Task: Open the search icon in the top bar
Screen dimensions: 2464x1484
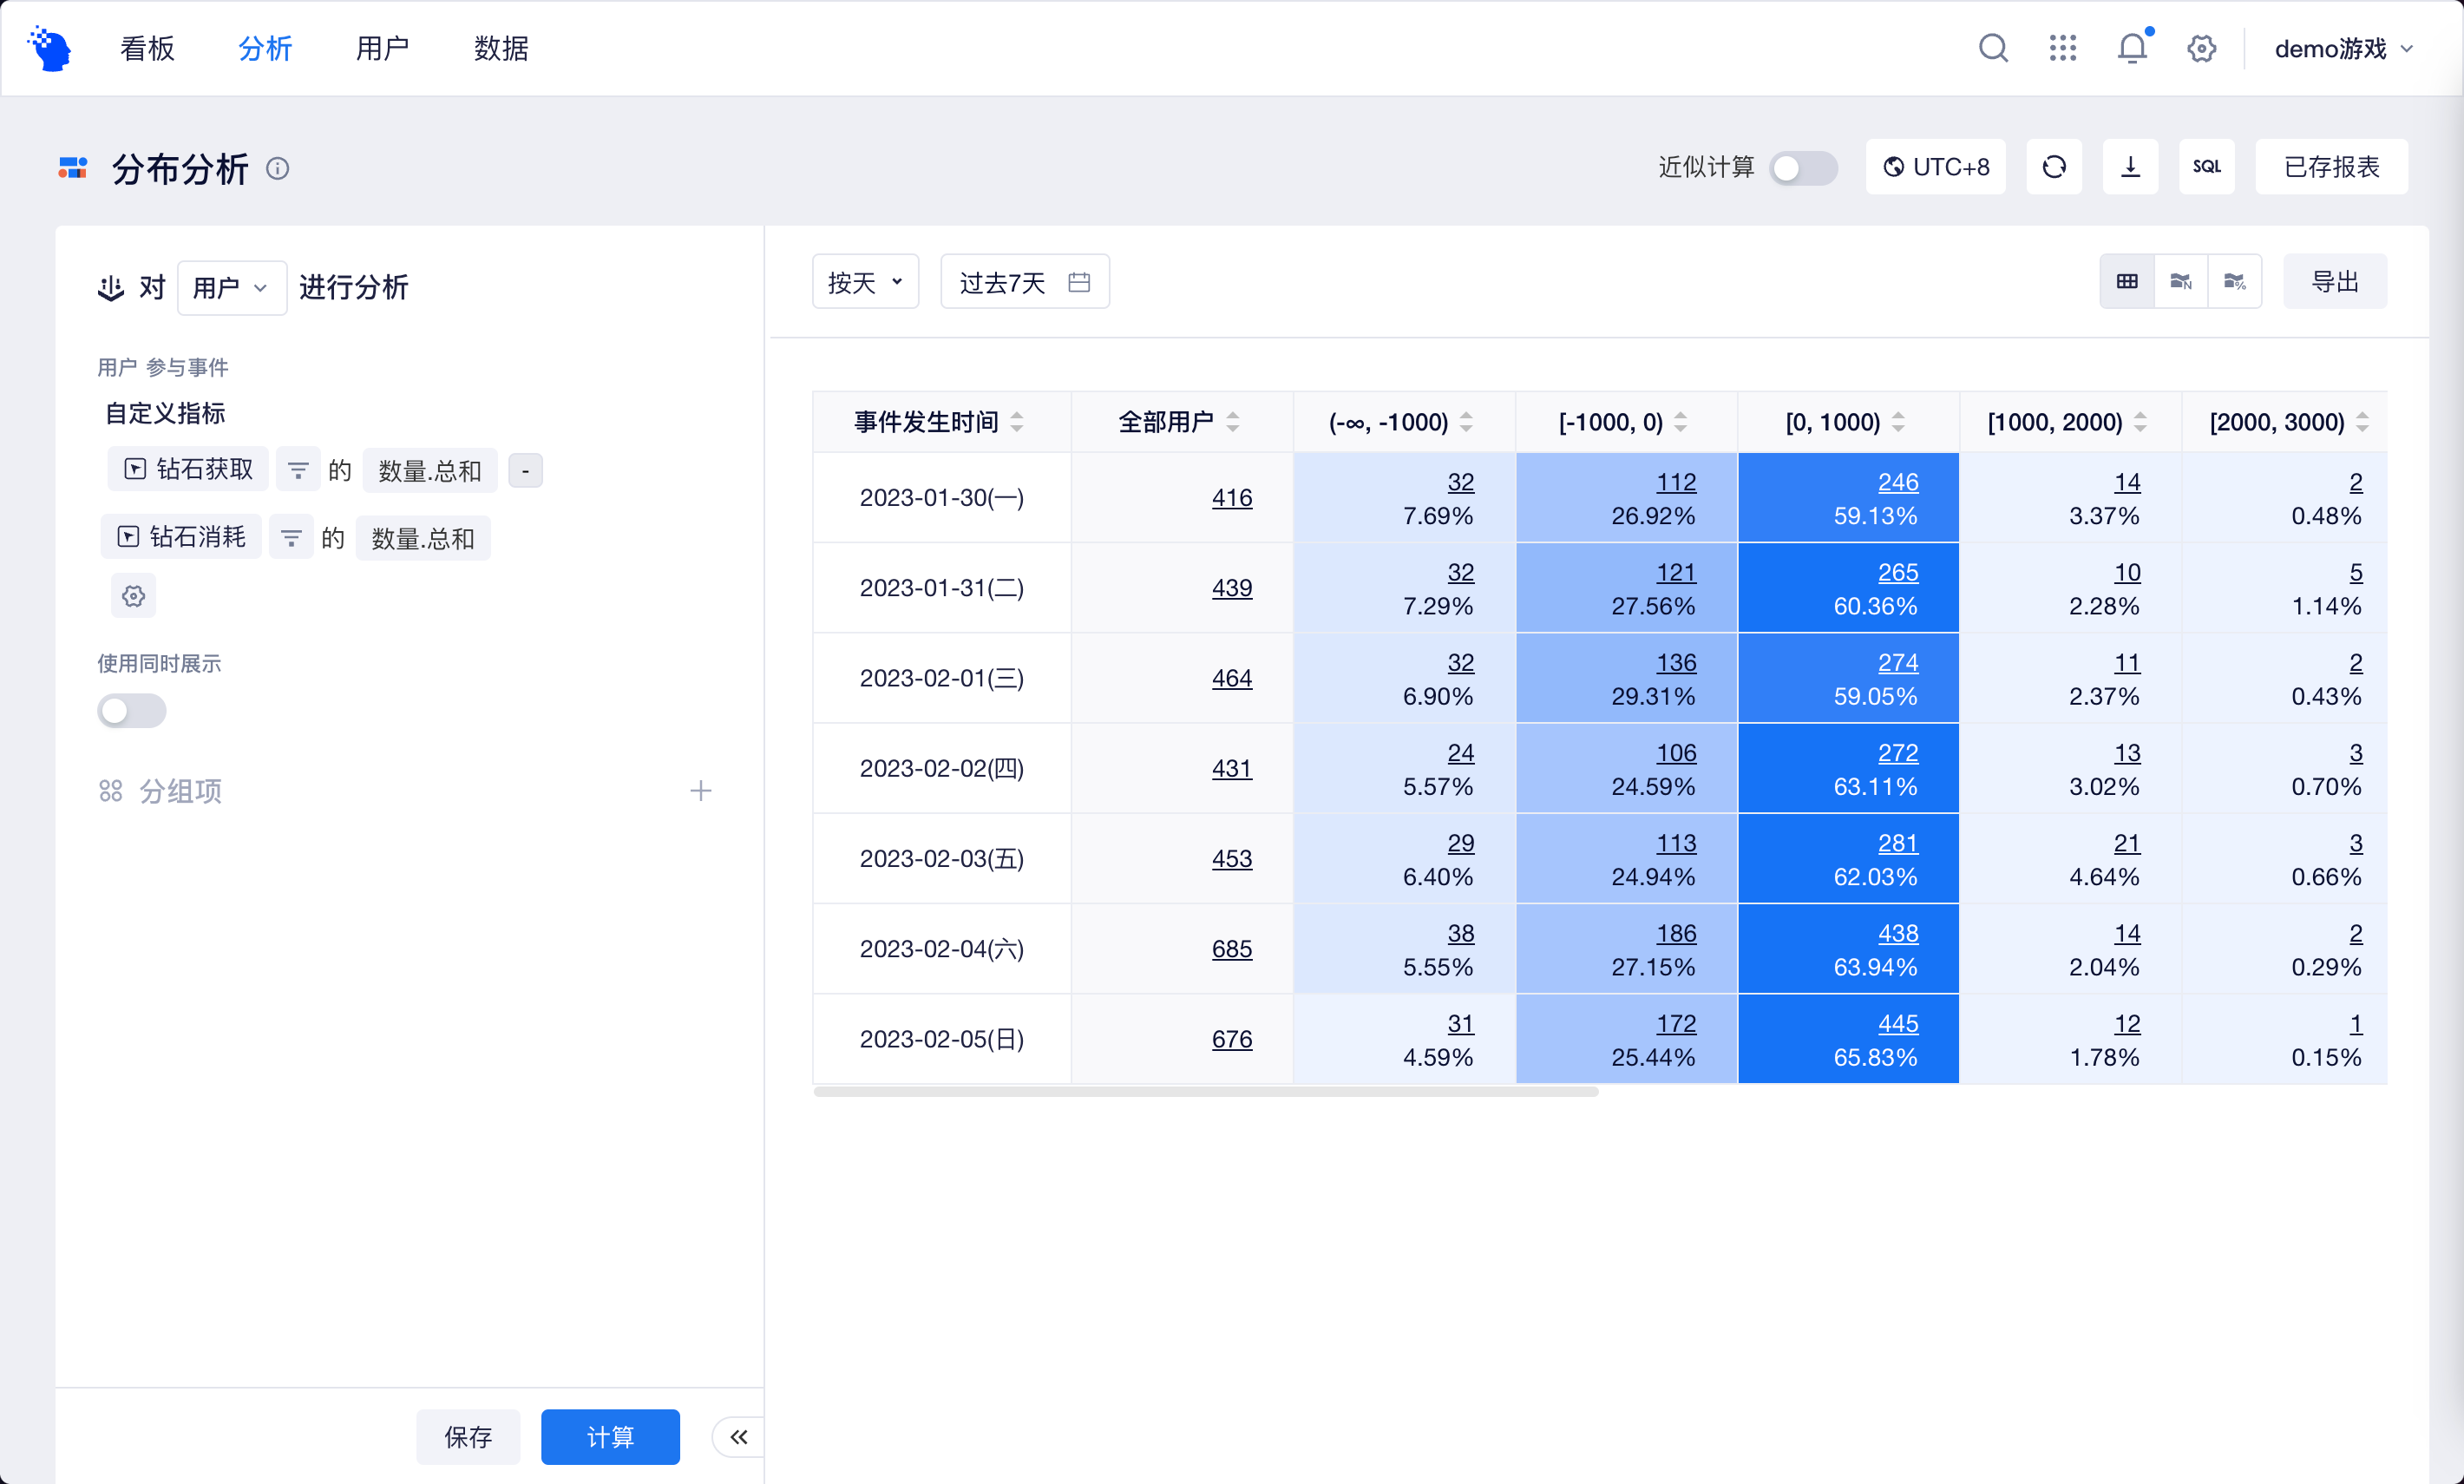Action: [1992, 47]
